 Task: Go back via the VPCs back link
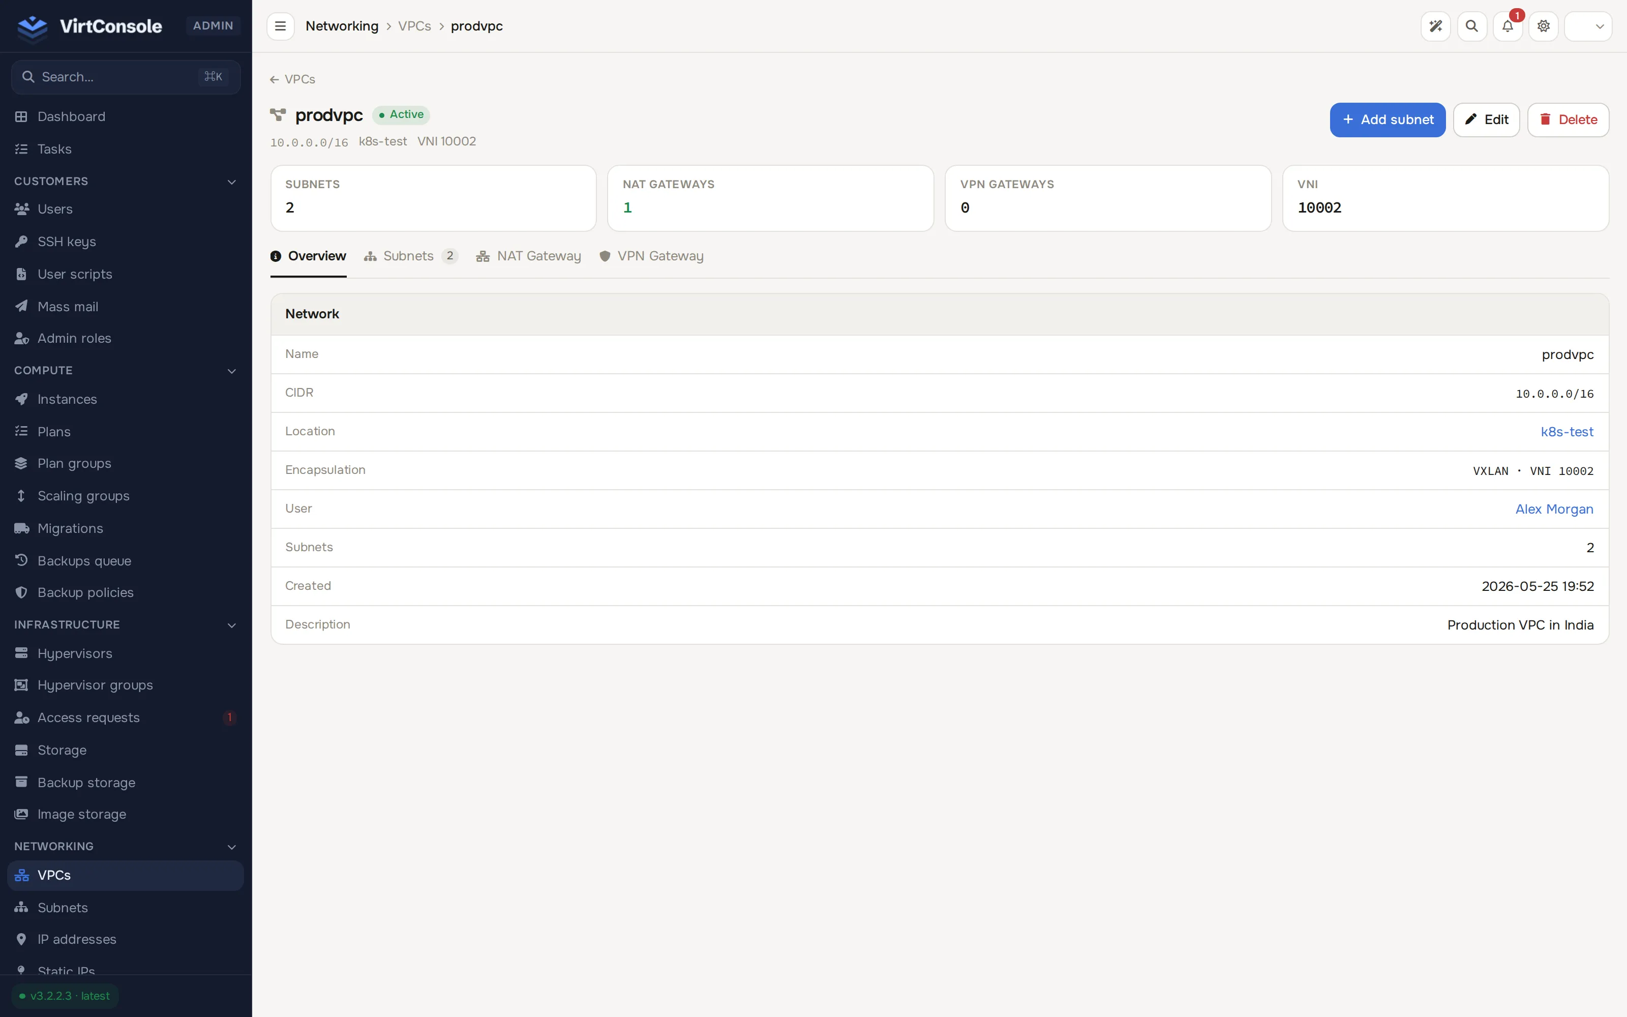292,79
